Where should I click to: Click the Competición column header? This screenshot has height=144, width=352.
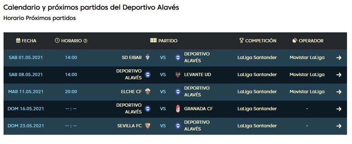pyautogui.click(x=258, y=41)
